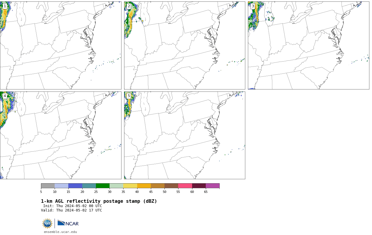Click the ensemble.ucar.edu text
Viewport: 372px width, 235px height.
[x=60, y=232]
